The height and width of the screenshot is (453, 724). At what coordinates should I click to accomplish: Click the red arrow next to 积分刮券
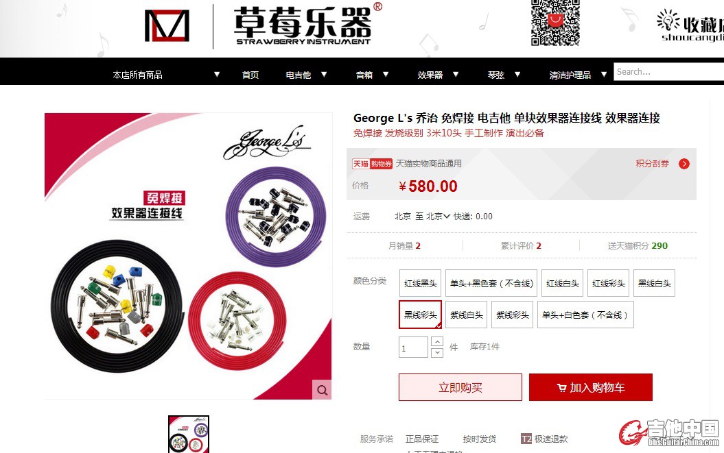684,164
